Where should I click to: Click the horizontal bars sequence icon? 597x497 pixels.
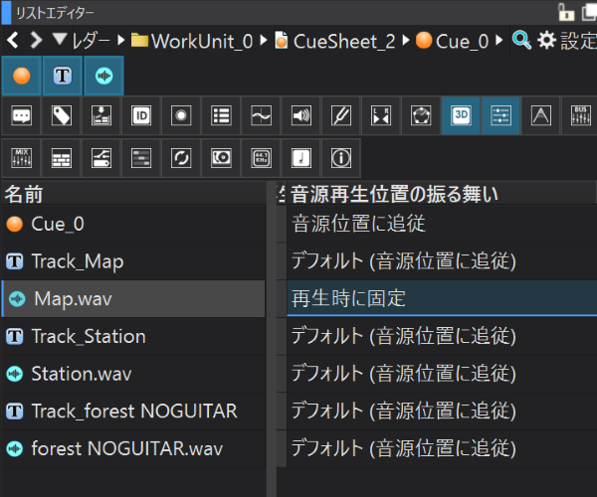(141, 158)
